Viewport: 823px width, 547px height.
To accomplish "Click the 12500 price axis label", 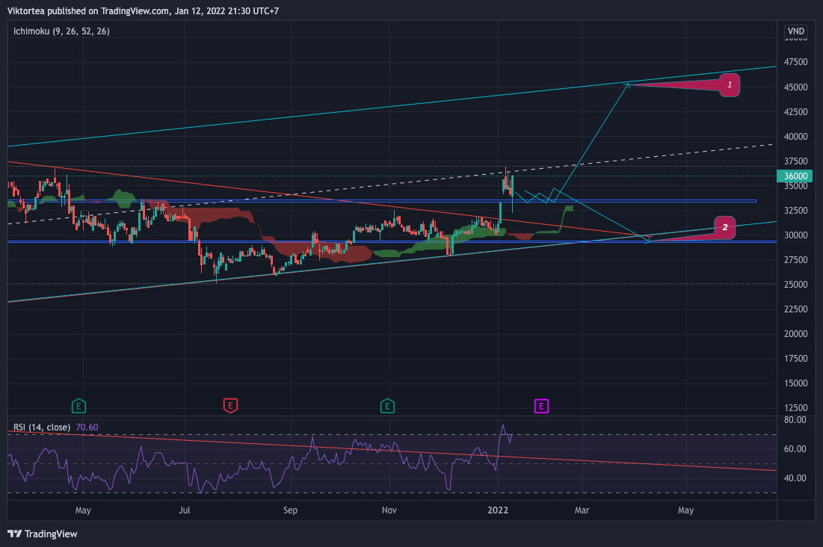I will [795, 408].
